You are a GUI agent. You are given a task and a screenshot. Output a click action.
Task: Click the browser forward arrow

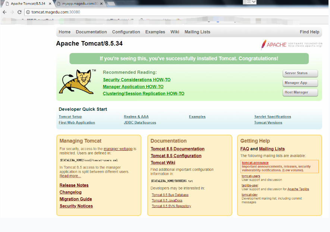point(12,12)
